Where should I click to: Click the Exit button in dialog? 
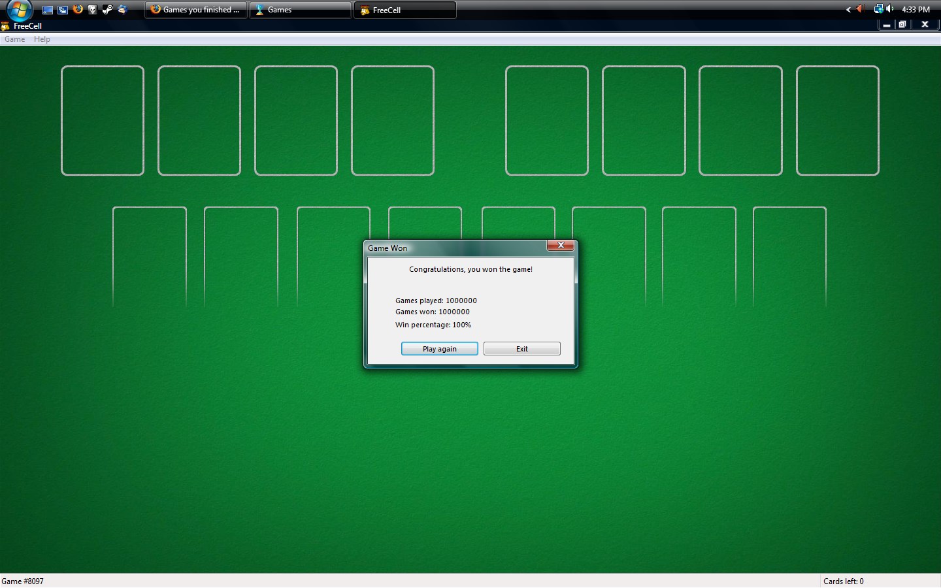pyautogui.click(x=522, y=349)
